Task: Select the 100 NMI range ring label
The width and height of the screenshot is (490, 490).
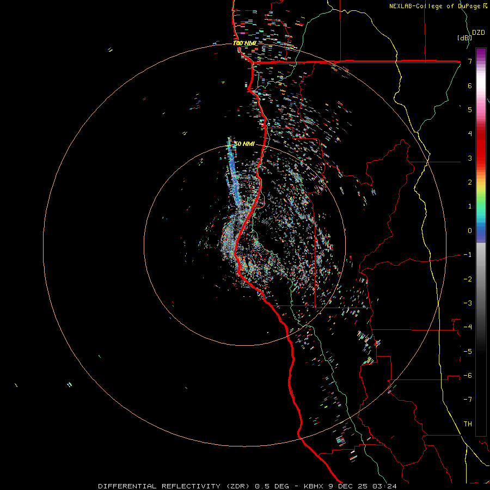Action: [x=245, y=43]
